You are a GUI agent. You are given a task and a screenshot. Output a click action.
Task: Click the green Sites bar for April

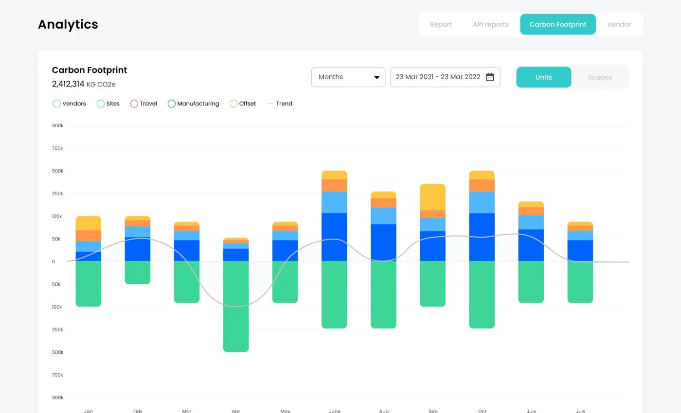tap(236, 306)
